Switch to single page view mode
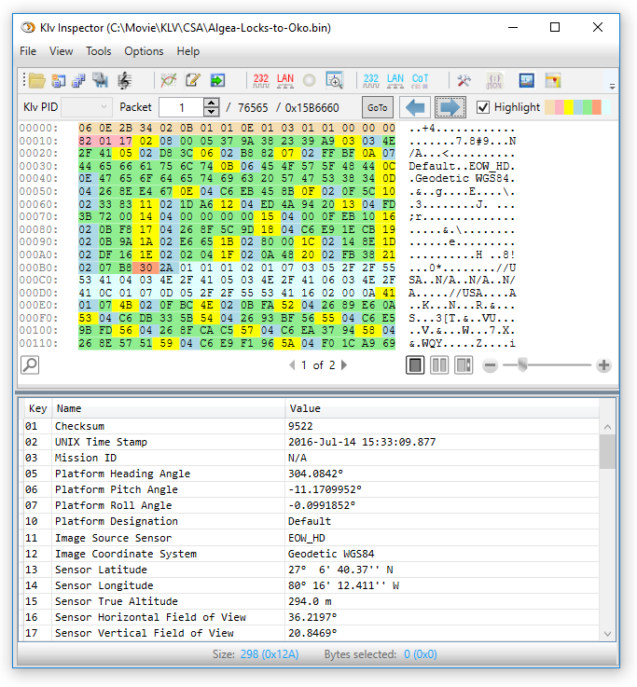The height and width of the screenshot is (687, 637). pyautogui.click(x=416, y=365)
